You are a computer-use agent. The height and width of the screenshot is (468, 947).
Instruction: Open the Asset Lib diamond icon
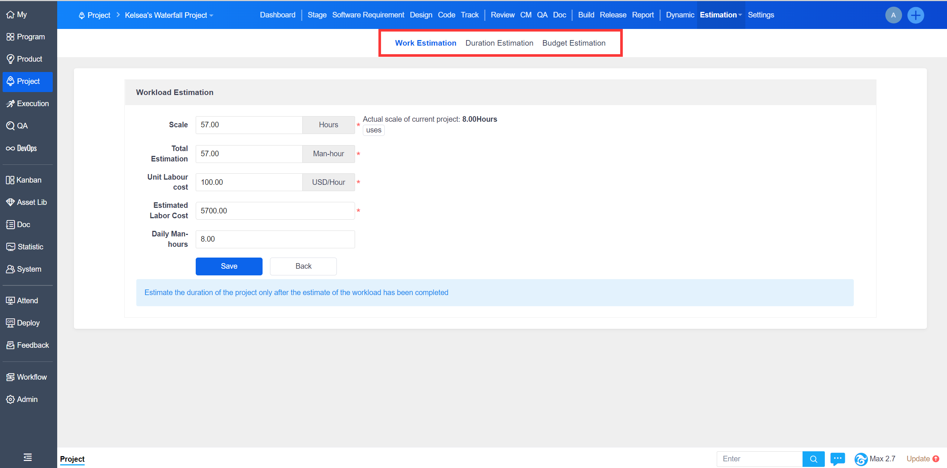click(x=10, y=202)
